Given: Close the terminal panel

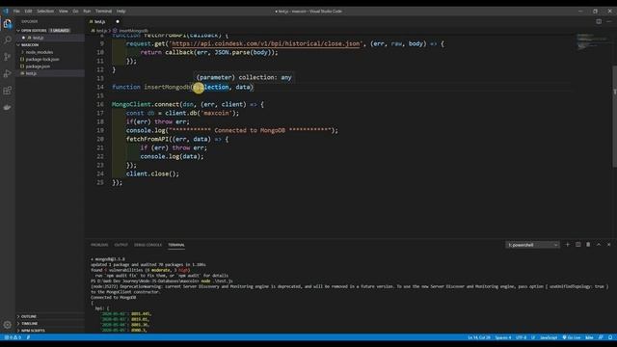Looking at the screenshot, I should point(608,245).
